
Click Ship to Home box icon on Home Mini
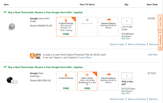click(x=87, y=20)
